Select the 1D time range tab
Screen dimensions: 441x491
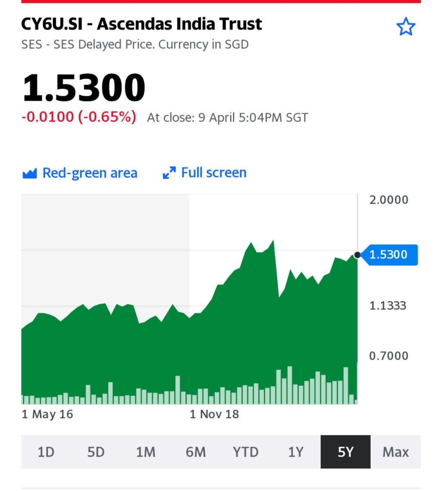point(46,452)
